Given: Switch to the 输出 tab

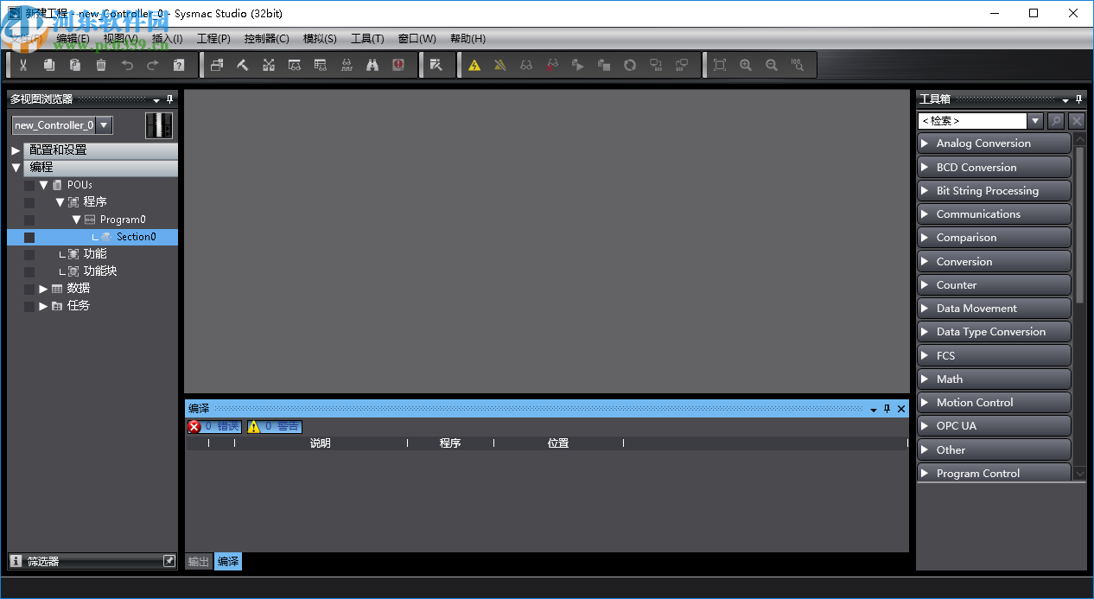Looking at the screenshot, I should pyautogui.click(x=197, y=561).
